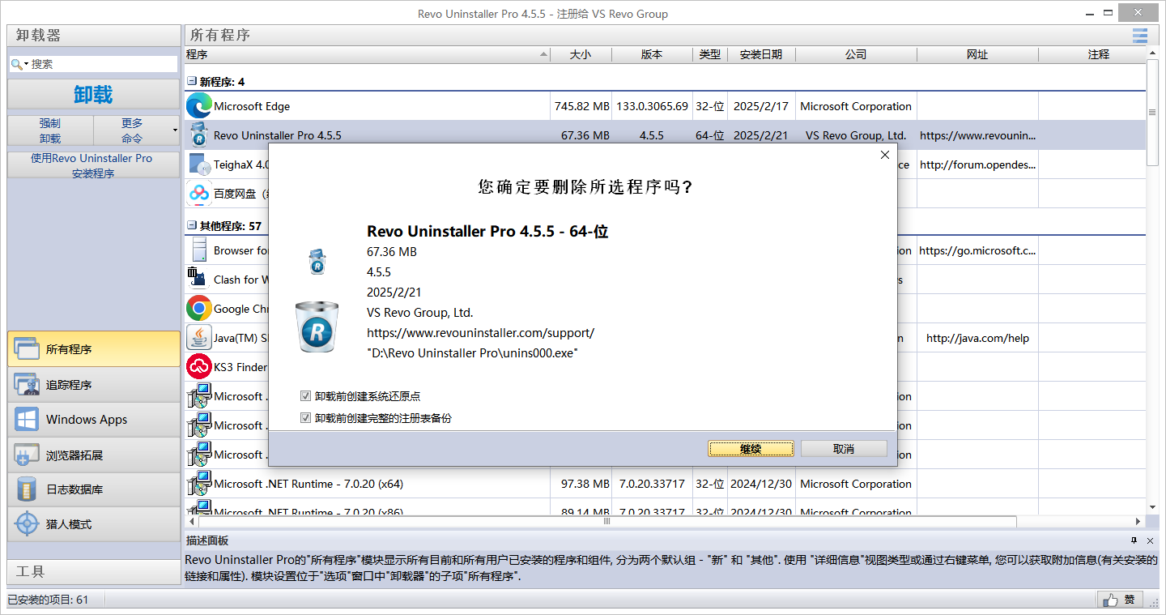Viewport: 1166px width, 615px height.
Task: Click the Windows Apps logo icon
Action: [27, 420]
